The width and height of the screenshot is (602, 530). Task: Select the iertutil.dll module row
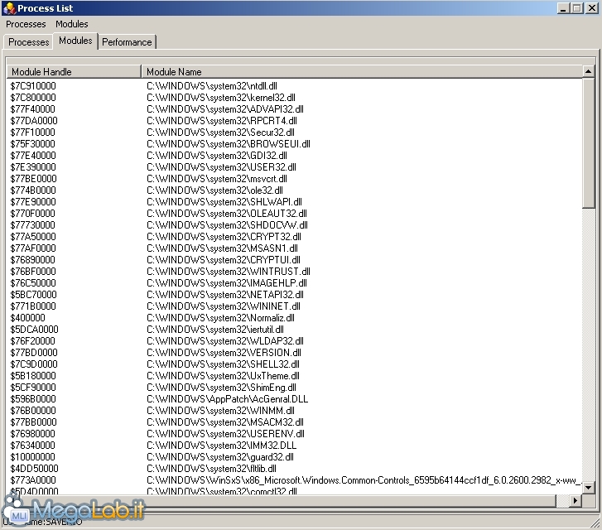[x=295, y=330]
